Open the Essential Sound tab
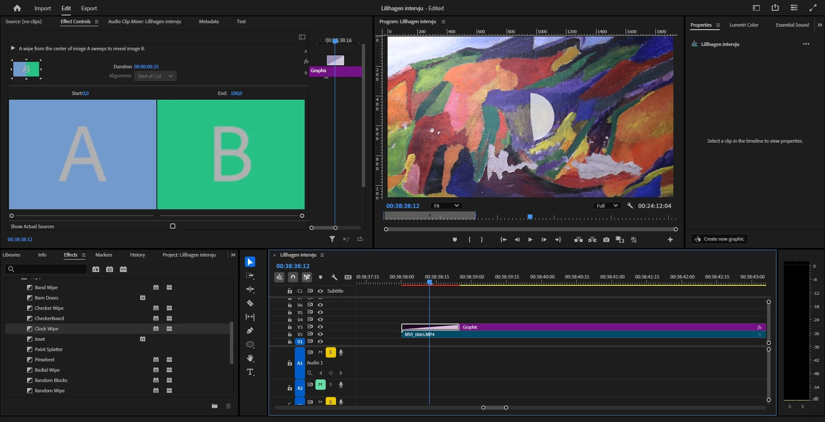This screenshot has width=825, height=422. pos(792,25)
